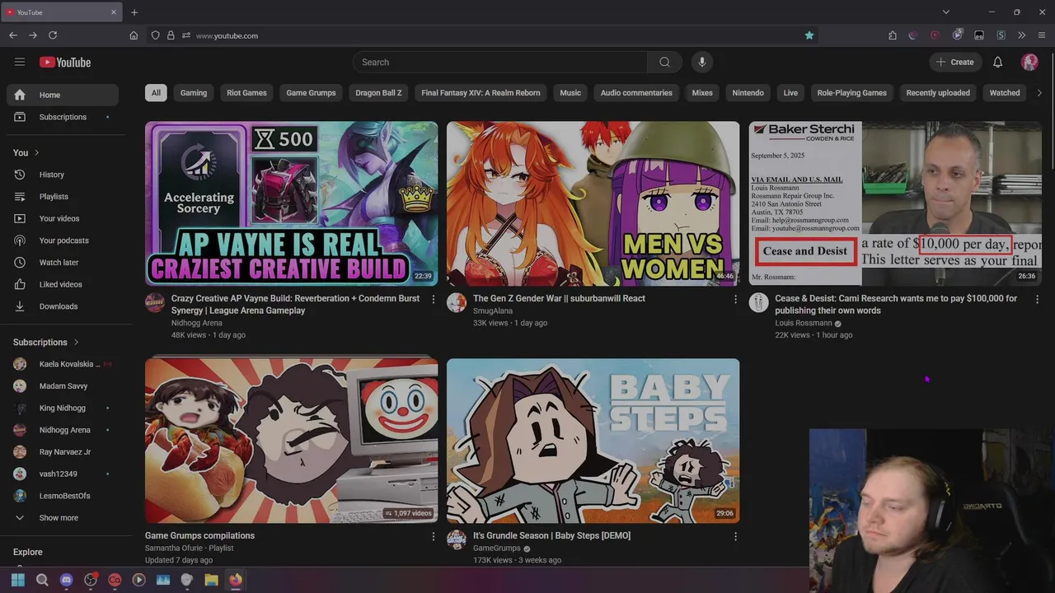Reload the page in the browser

coord(53,35)
